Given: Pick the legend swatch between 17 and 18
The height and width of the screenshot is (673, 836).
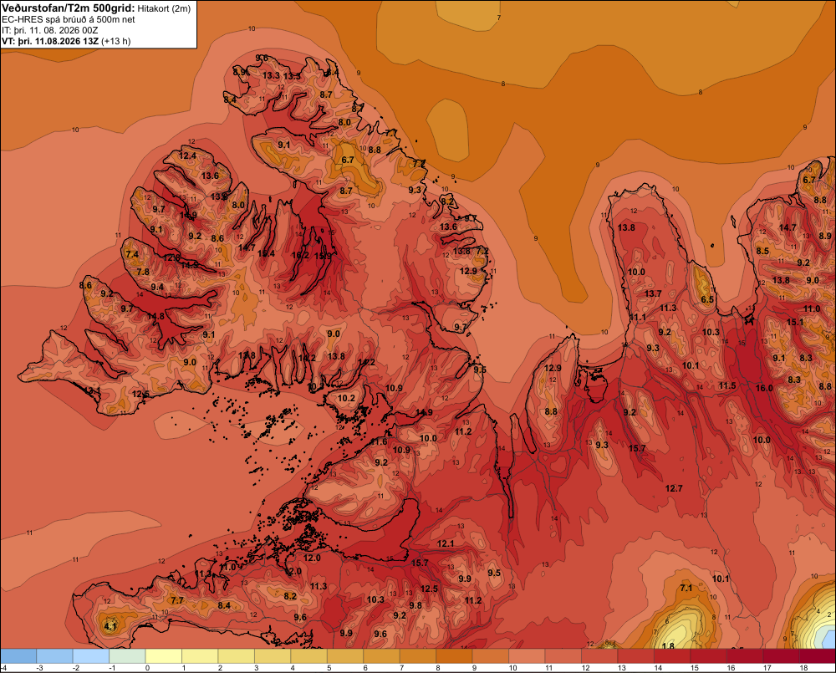Looking at the screenshot, I should (781, 656).
